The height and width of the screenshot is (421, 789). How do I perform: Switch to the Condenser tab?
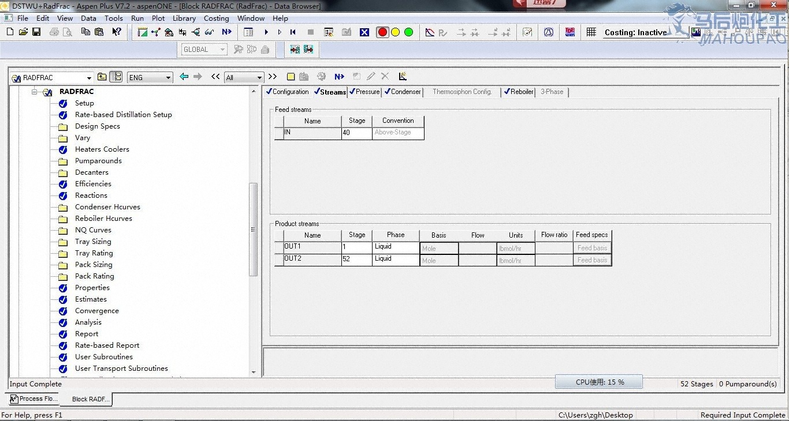click(403, 92)
